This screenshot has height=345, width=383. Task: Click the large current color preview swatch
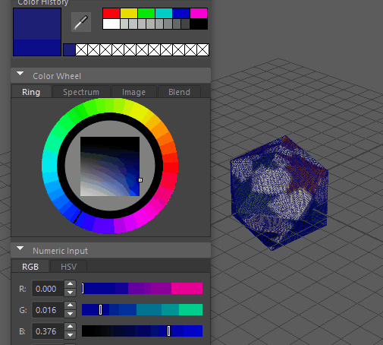[x=37, y=32]
